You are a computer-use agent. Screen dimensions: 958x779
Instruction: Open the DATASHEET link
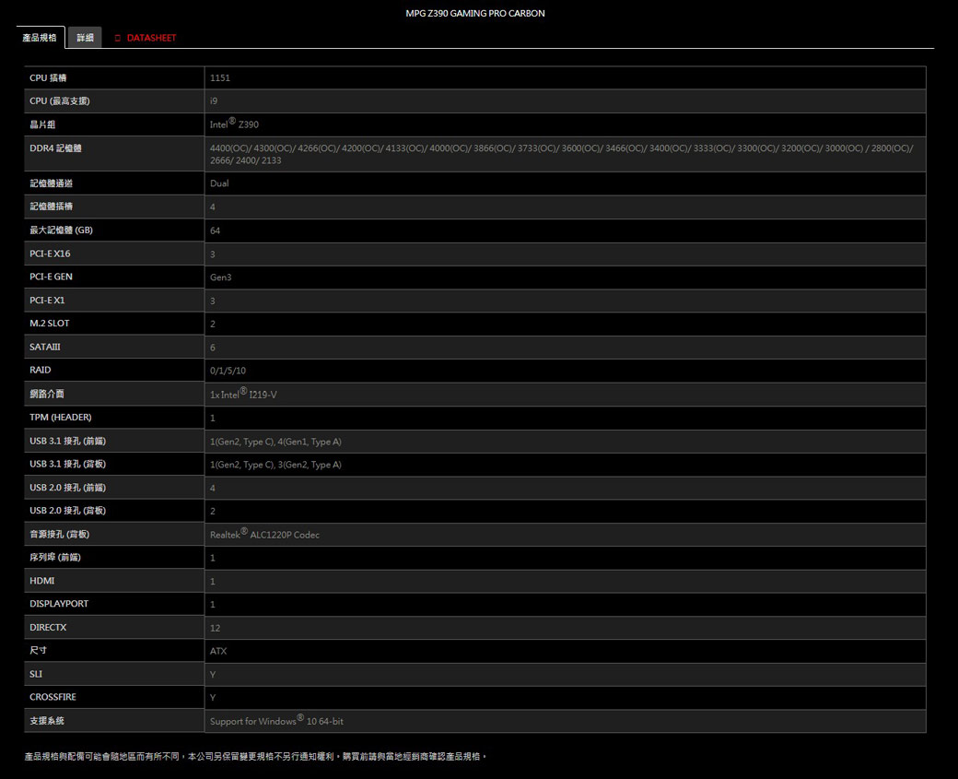[x=151, y=38]
